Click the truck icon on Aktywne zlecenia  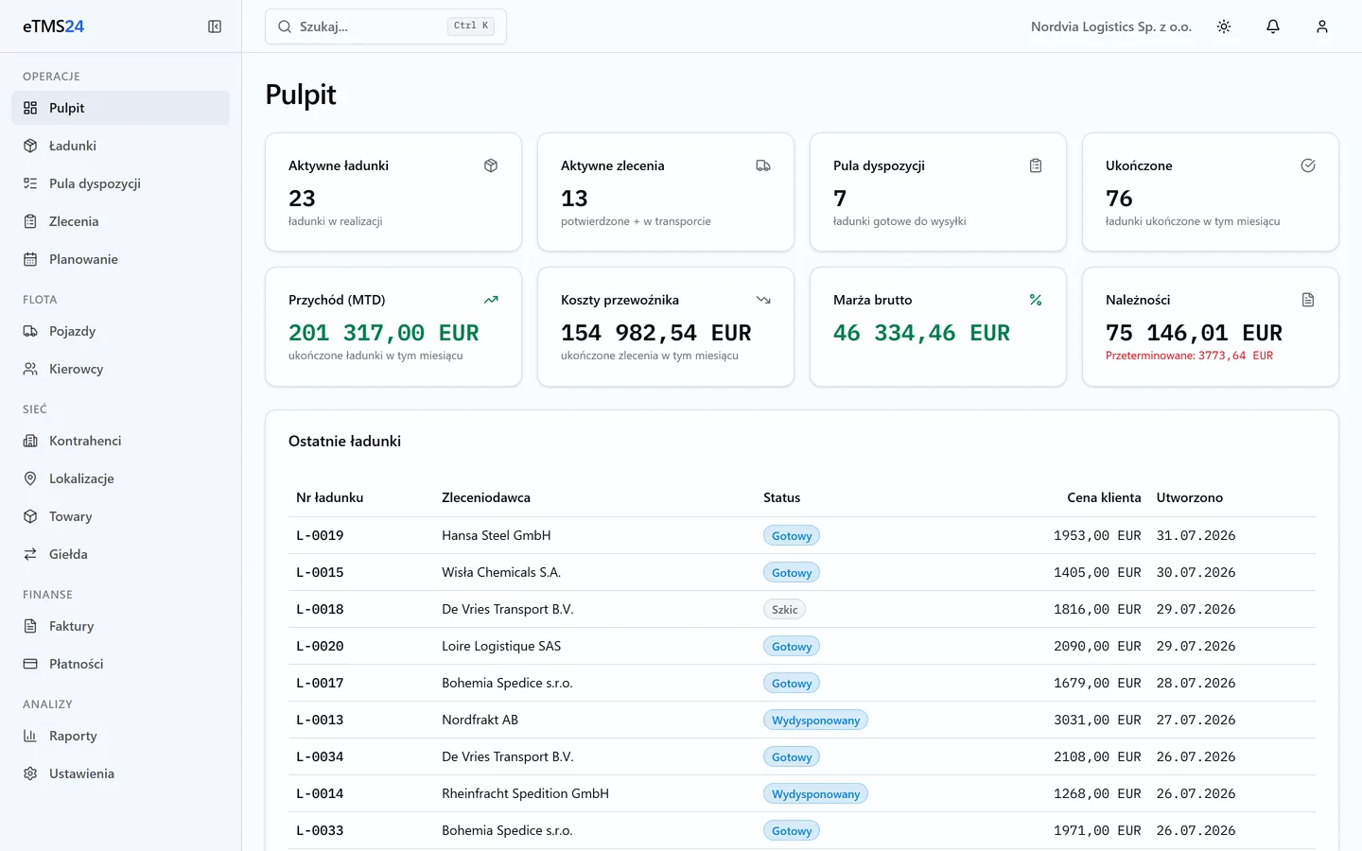[x=763, y=165]
